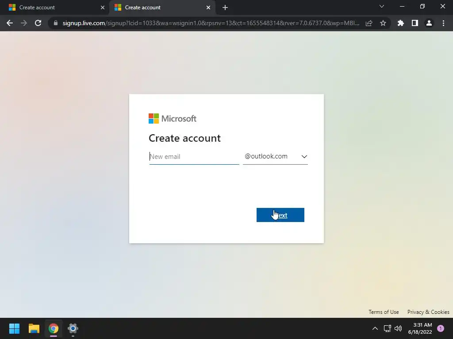Open the volume speaker icon

click(x=398, y=328)
